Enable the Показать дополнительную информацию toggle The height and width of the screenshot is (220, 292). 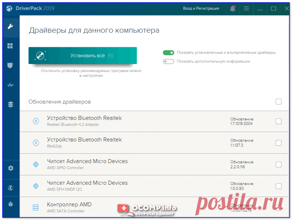tap(168, 61)
